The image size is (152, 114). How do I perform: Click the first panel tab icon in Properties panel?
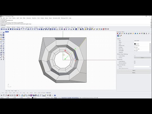pyautogui.click(x=117, y=34)
